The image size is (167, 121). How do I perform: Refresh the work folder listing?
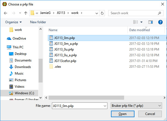(x=102, y=13)
